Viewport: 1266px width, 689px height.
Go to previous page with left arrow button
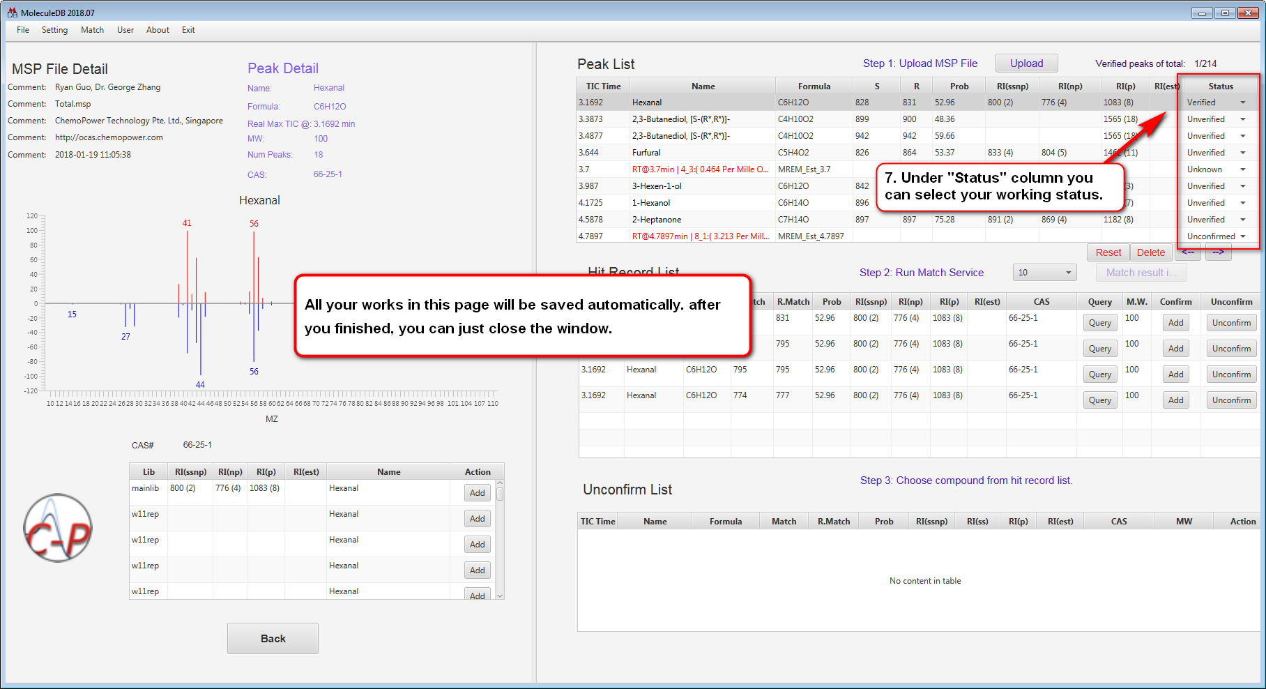click(x=1188, y=252)
